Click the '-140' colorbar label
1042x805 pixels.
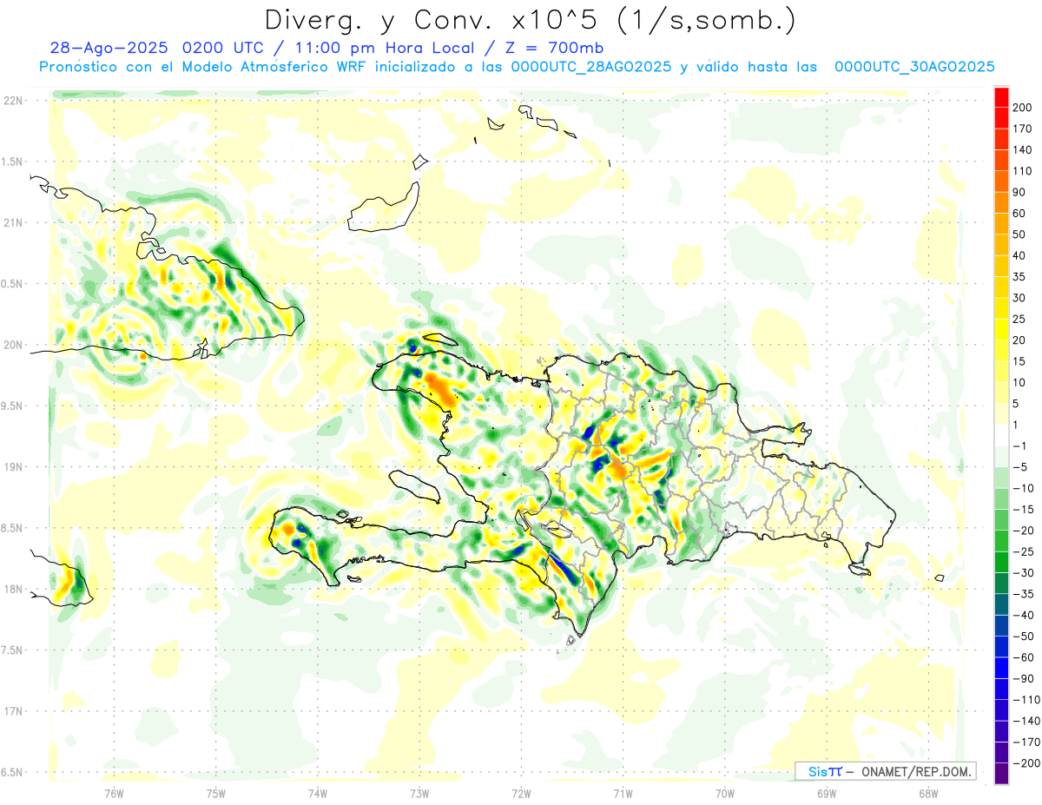[1026, 722]
